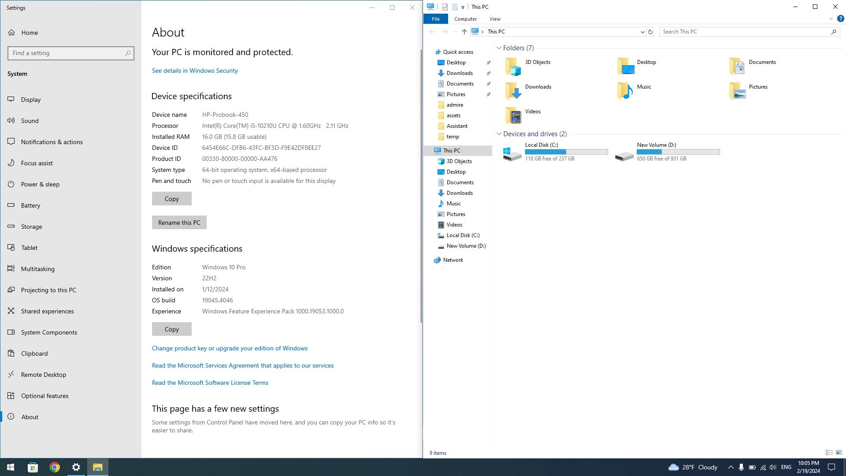The width and height of the screenshot is (846, 476).
Task: Open Microsoft Store from taskbar
Action: click(x=33, y=467)
